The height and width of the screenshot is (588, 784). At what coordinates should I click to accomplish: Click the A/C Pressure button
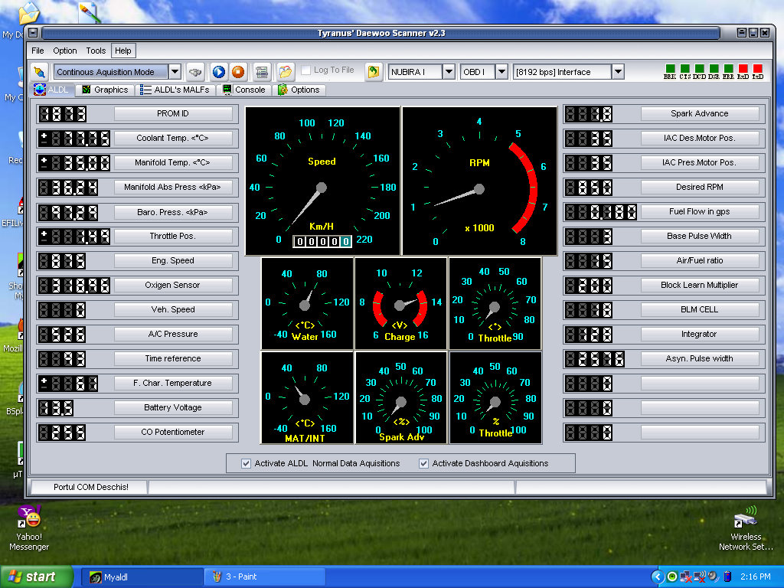[x=173, y=334]
